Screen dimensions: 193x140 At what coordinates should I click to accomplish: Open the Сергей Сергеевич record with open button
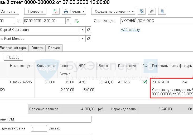click(89, 30)
